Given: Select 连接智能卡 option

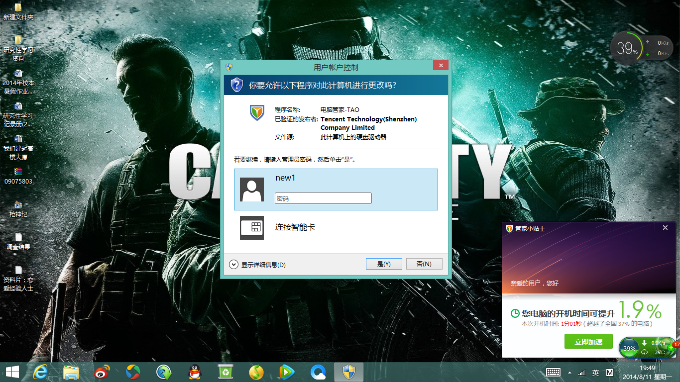Looking at the screenshot, I should coord(295,227).
